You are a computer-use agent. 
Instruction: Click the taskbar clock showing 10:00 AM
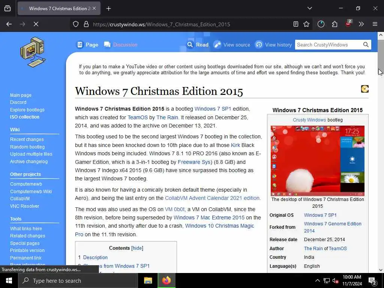[x=352, y=280]
